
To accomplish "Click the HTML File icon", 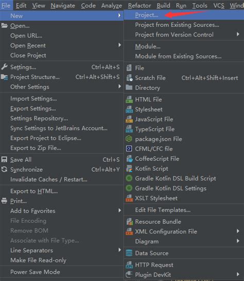I will coord(129,100).
